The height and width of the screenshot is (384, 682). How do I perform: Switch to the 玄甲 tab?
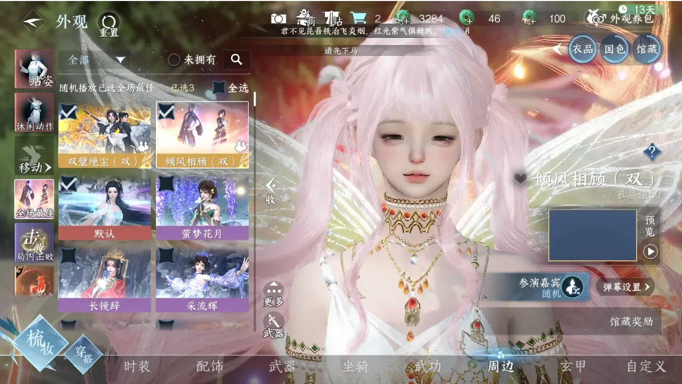[x=574, y=366]
